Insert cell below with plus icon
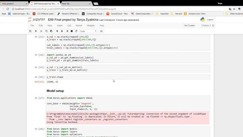Screen dimensions: 243x137 tap(36, 31)
